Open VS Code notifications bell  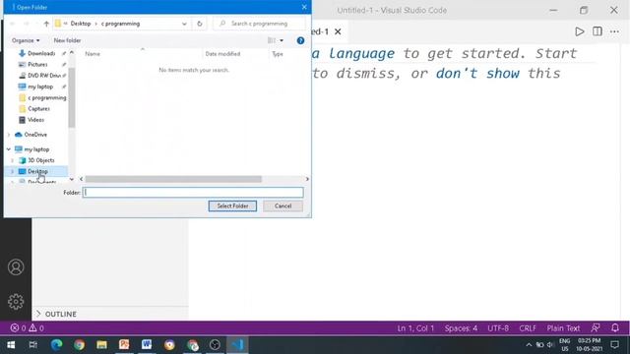pos(614,327)
